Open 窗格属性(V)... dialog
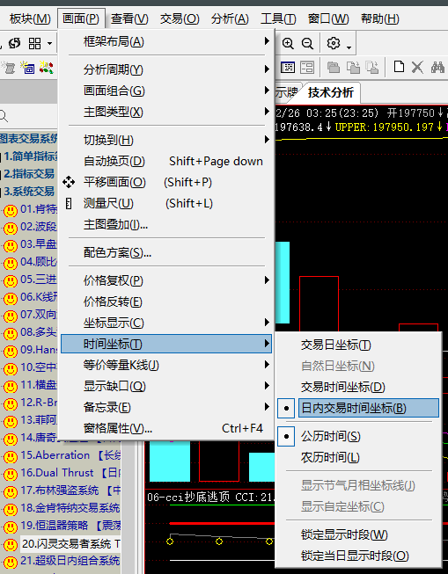This screenshot has width=448, height=574. 166,428
